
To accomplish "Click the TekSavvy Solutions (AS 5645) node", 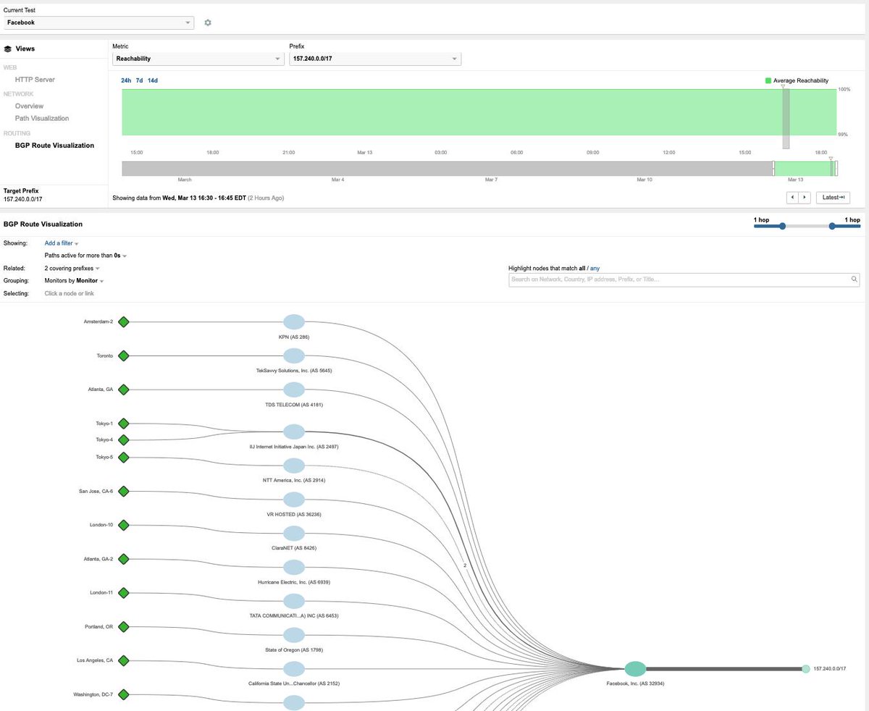I will coord(293,355).
